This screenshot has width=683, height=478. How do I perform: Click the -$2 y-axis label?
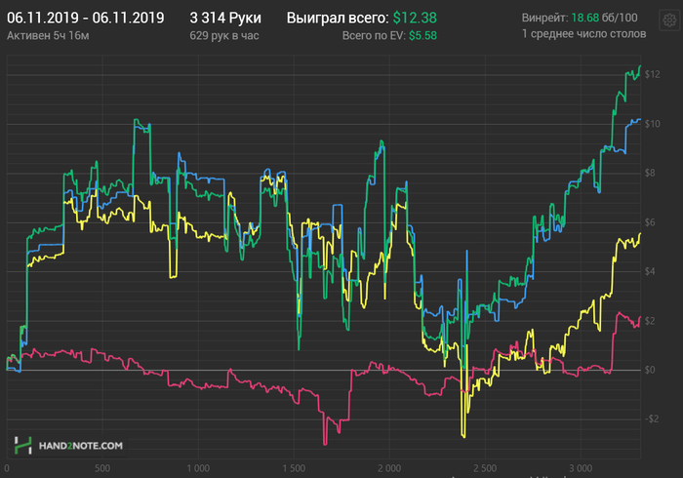pos(652,419)
